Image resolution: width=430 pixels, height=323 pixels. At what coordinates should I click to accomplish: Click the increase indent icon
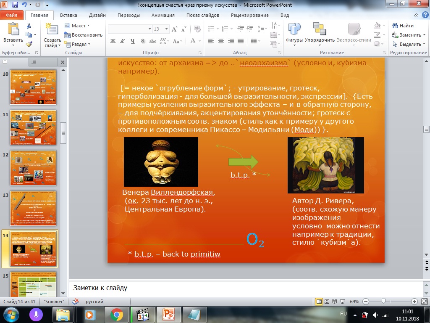click(x=250, y=29)
